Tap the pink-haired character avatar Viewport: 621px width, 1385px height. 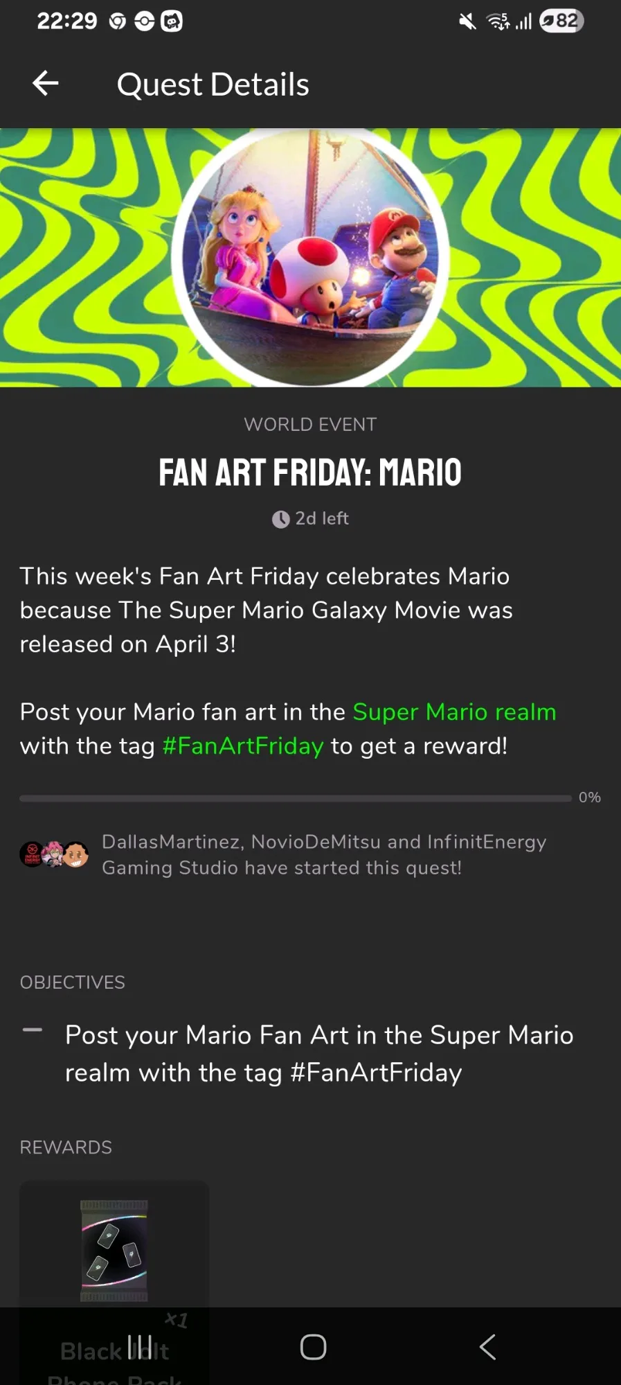point(53,854)
